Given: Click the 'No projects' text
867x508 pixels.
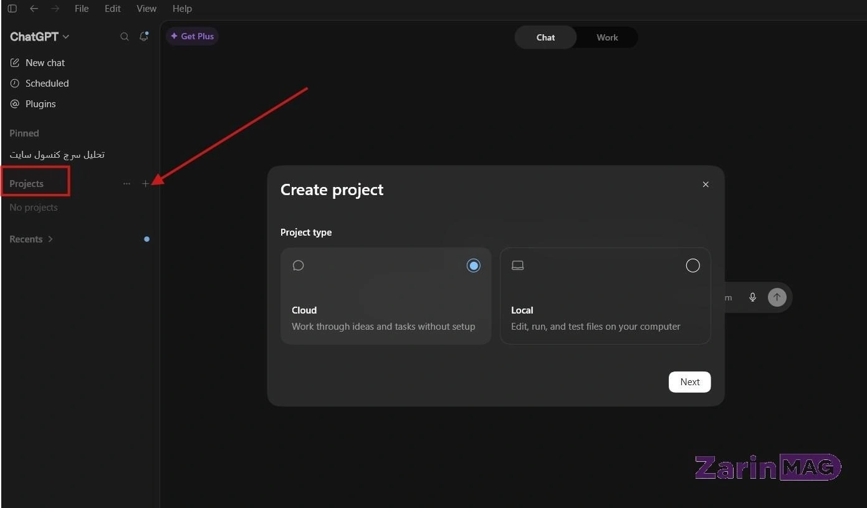Looking at the screenshot, I should (34, 208).
